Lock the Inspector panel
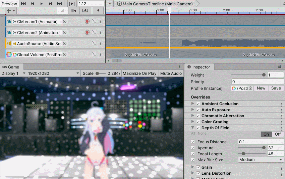Screen dimensions: 285x179 [280, 67]
